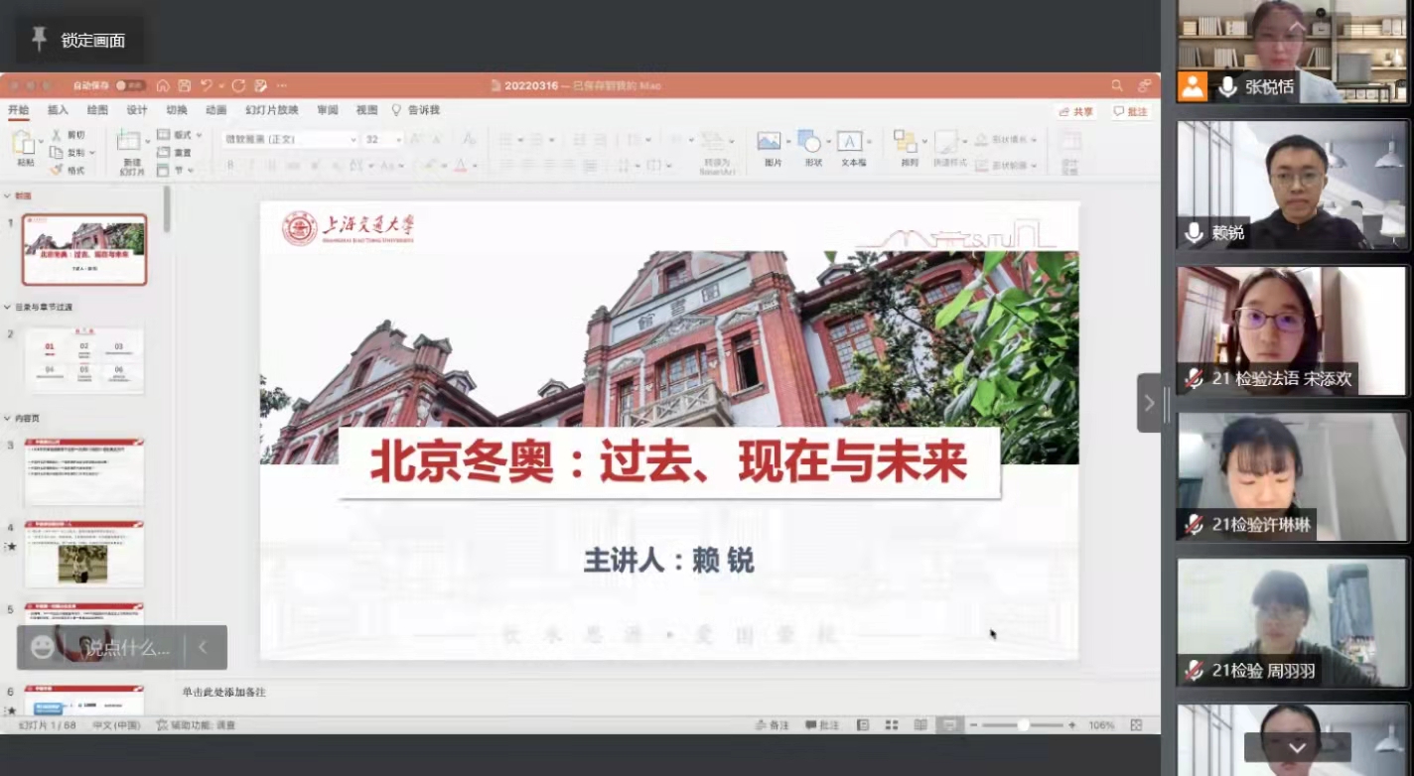Open the Copy 复制 dropdown arrow

92,153
